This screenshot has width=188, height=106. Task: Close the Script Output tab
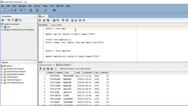pos(54,65)
